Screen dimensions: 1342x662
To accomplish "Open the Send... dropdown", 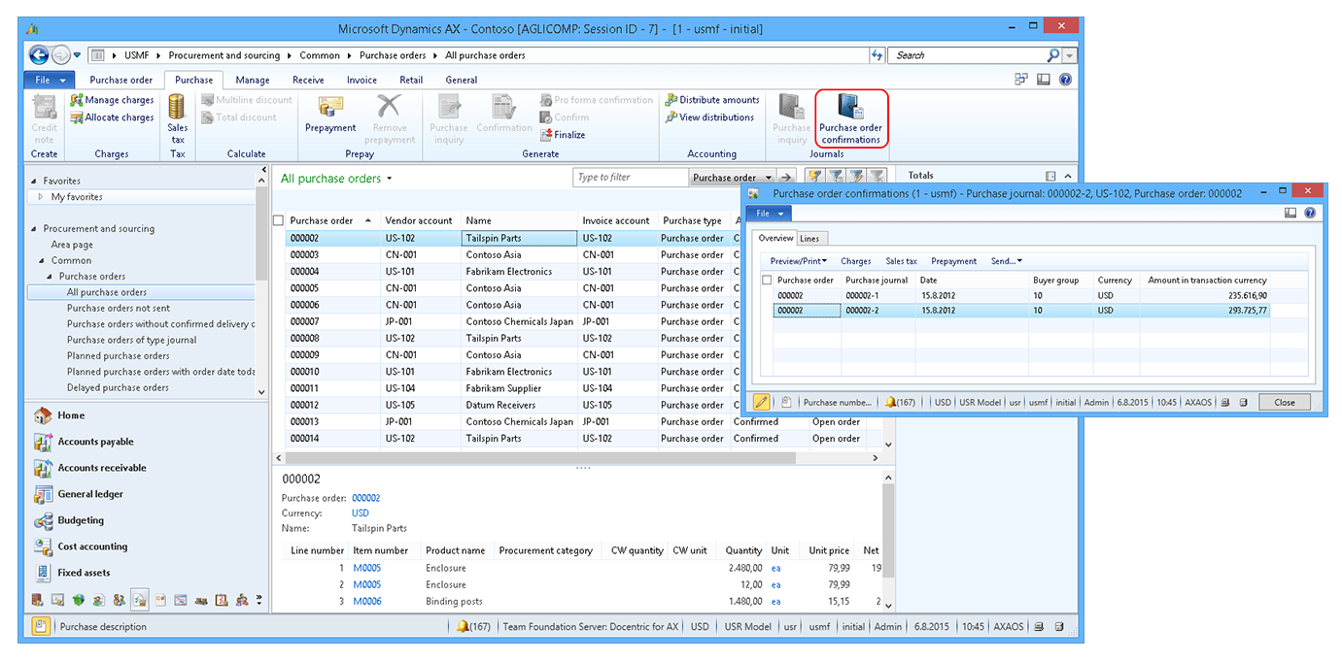I will [x=1007, y=261].
